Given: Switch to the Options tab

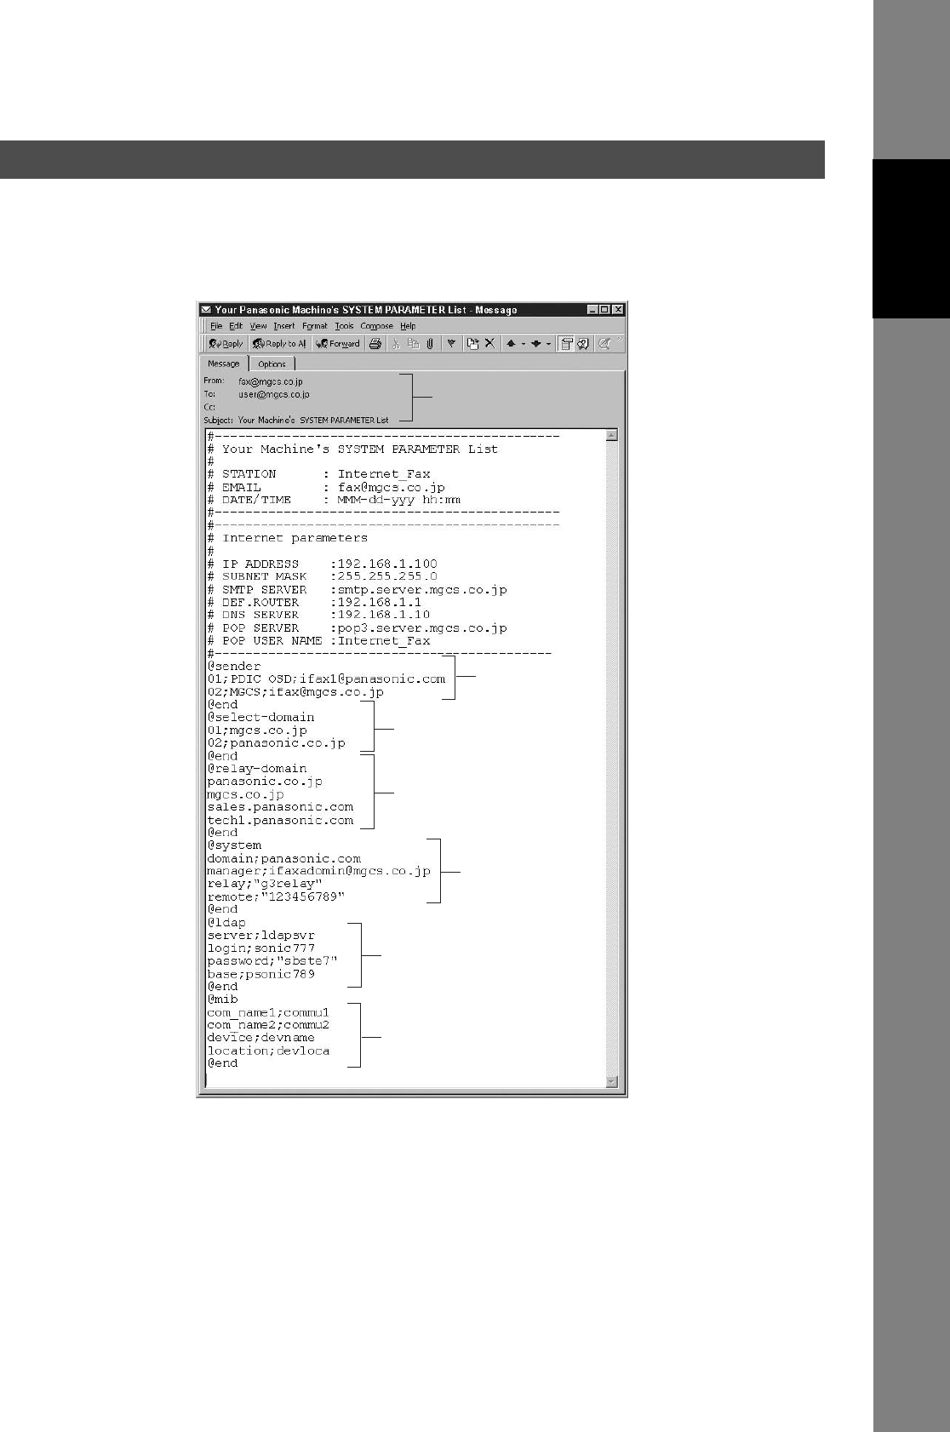Looking at the screenshot, I should (x=272, y=364).
